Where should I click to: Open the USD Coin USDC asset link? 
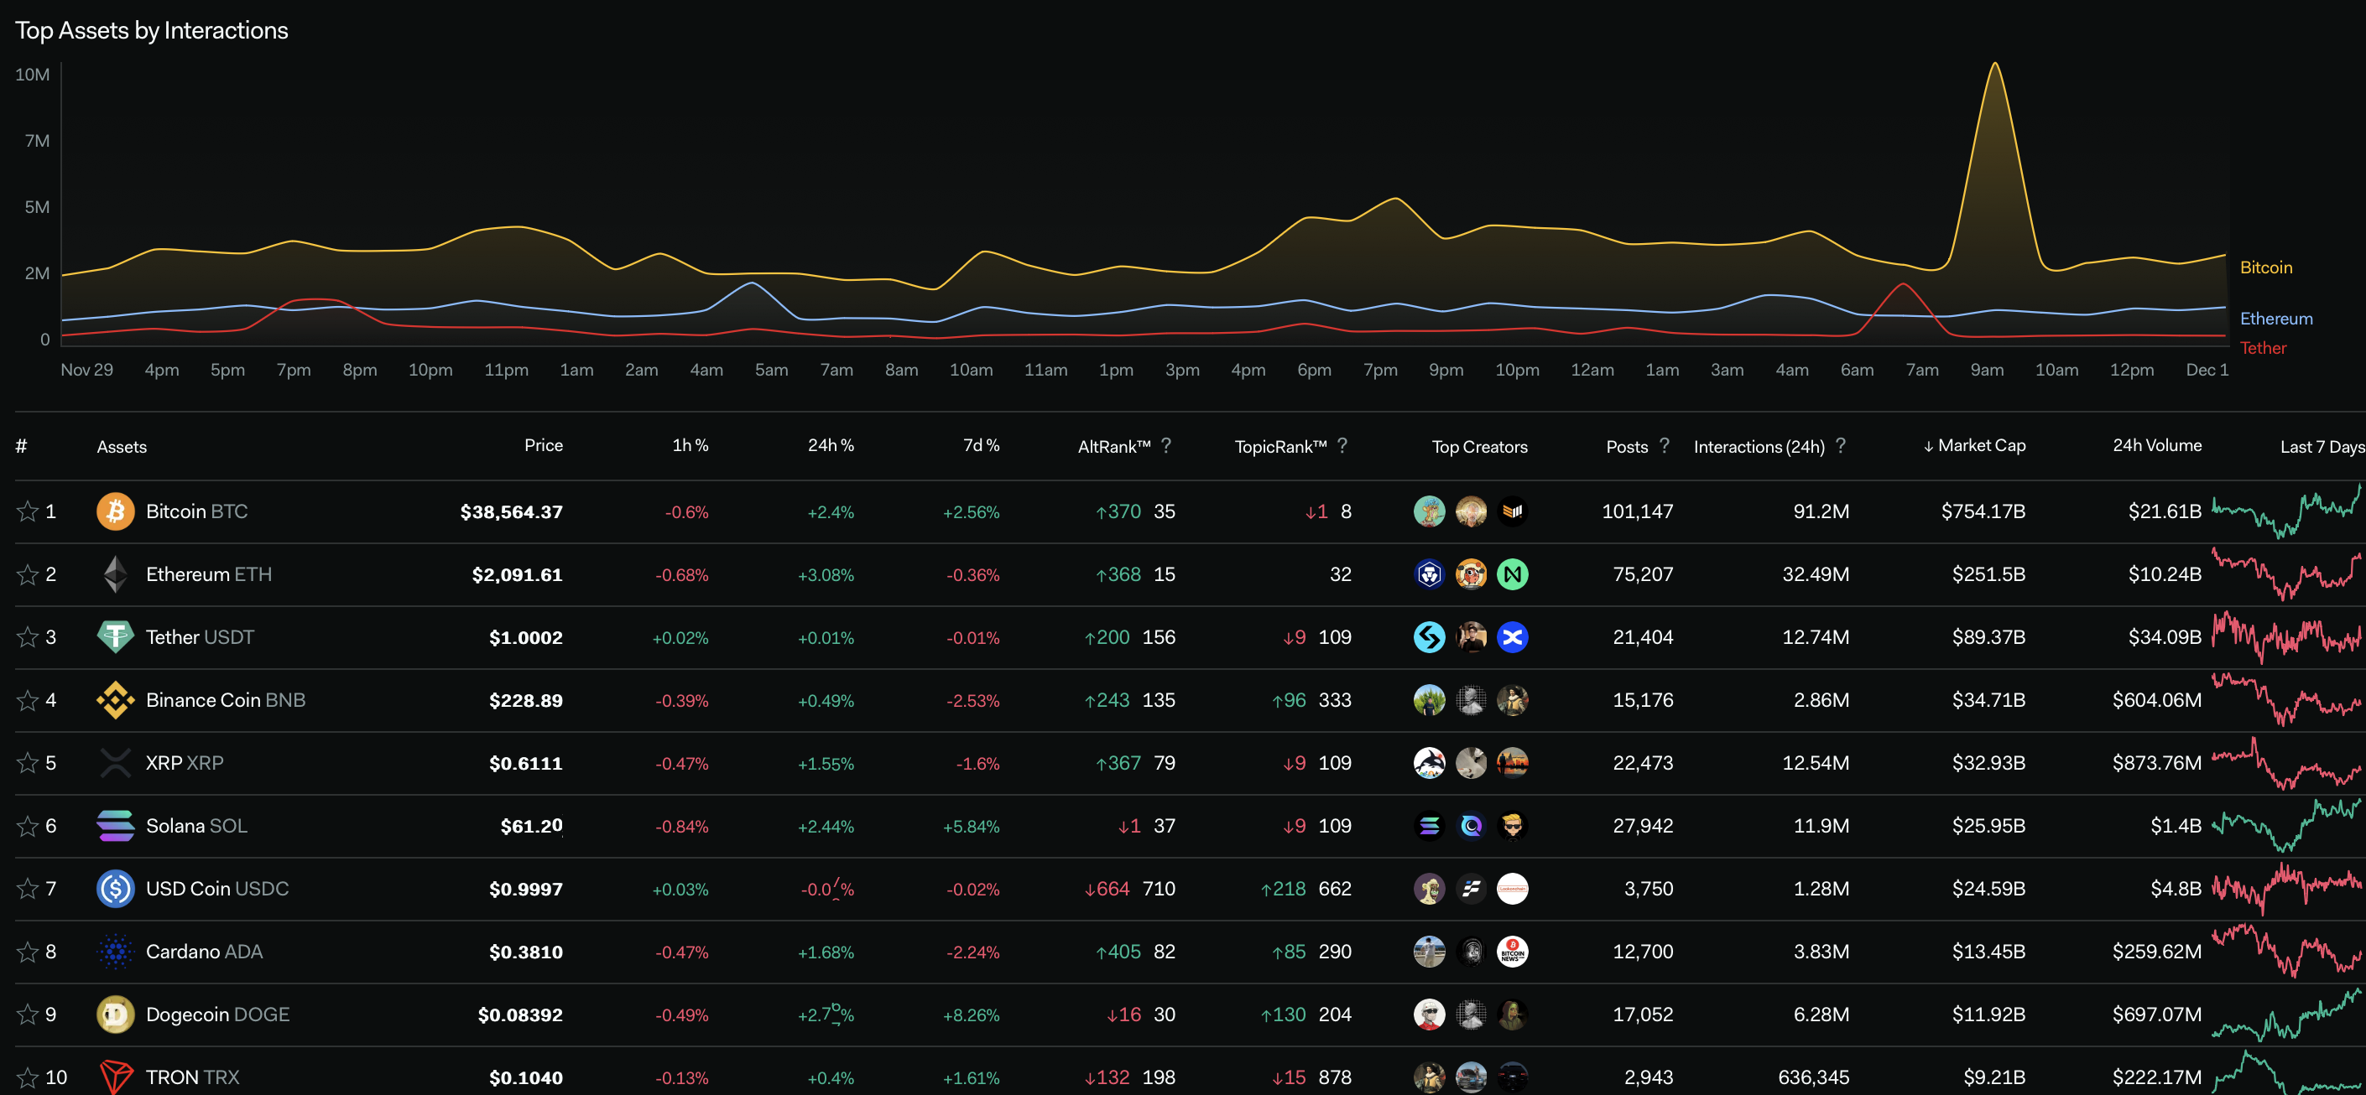pyautogui.click(x=216, y=889)
